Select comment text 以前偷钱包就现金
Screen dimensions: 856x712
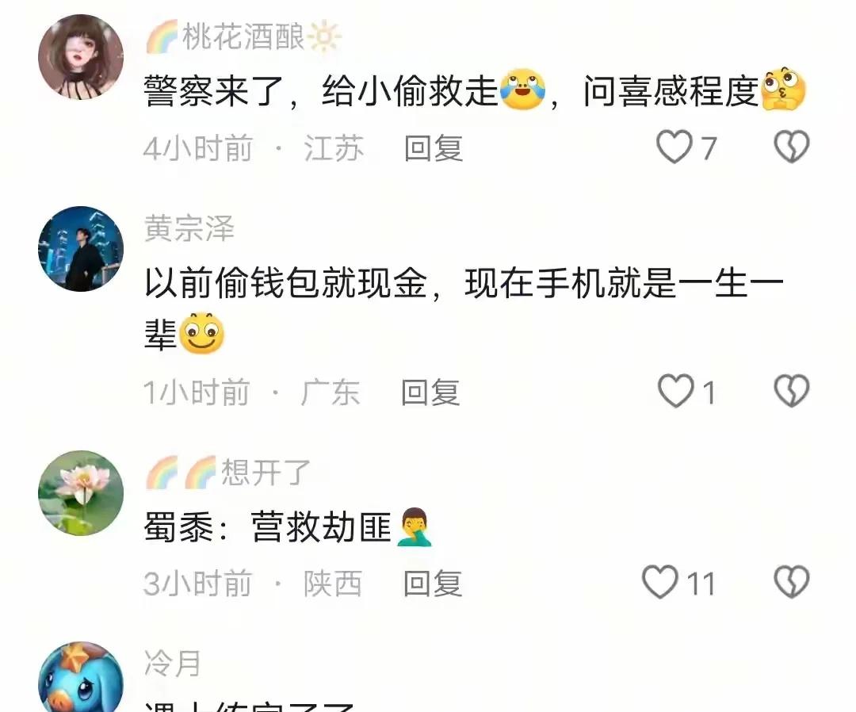(285, 283)
